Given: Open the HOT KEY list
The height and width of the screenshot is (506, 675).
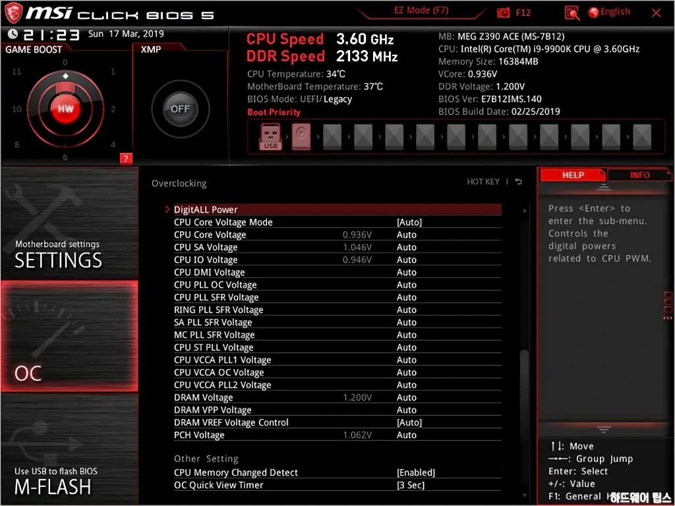Looking at the screenshot, I should (483, 182).
